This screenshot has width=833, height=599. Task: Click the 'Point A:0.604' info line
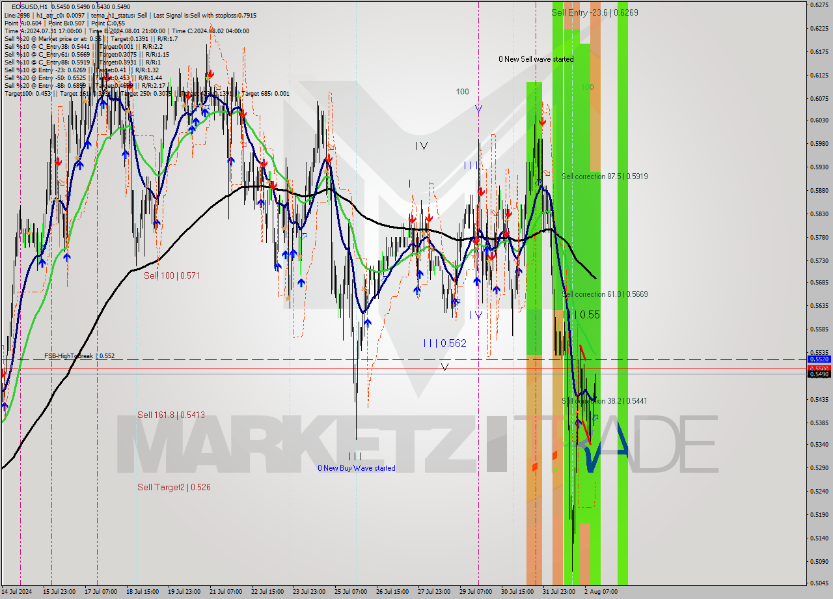(x=64, y=23)
